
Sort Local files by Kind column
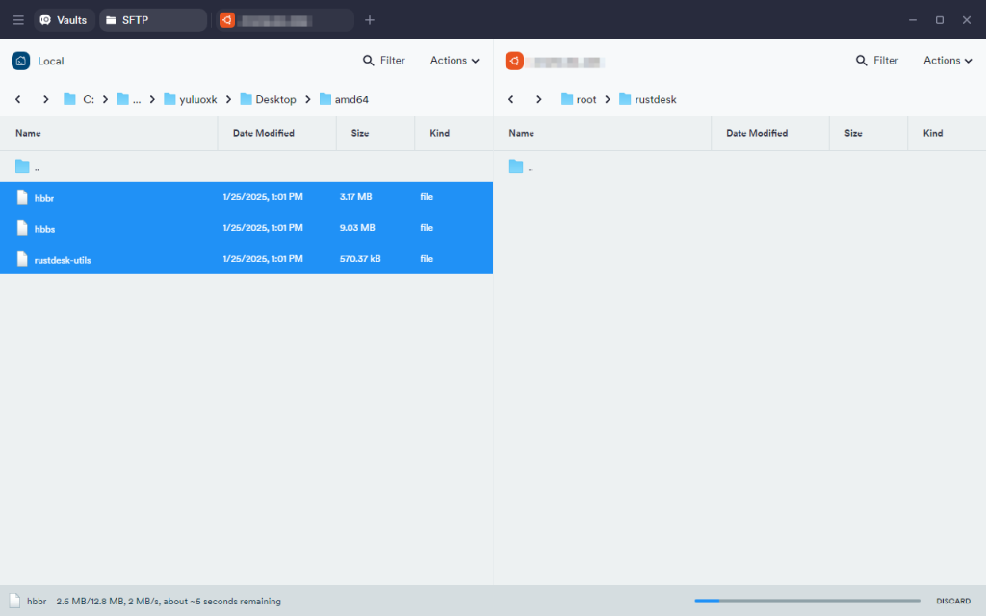[439, 133]
